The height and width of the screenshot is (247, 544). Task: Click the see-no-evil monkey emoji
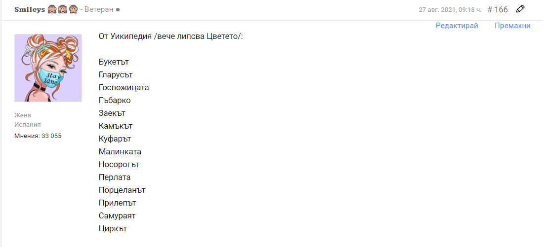pos(52,9)
